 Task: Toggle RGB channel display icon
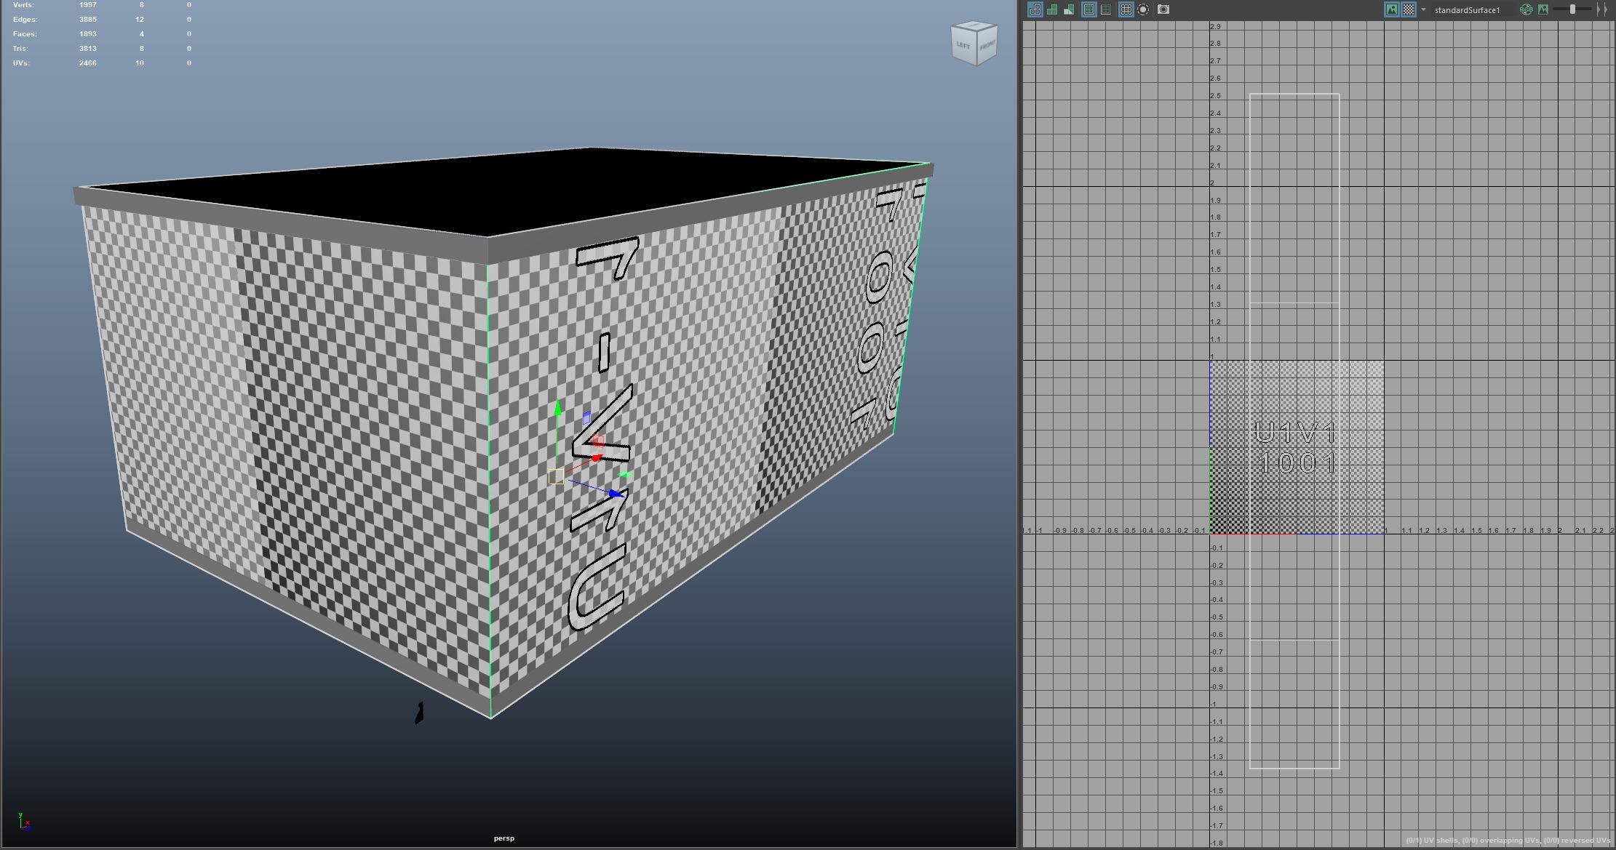(1527, 9)
